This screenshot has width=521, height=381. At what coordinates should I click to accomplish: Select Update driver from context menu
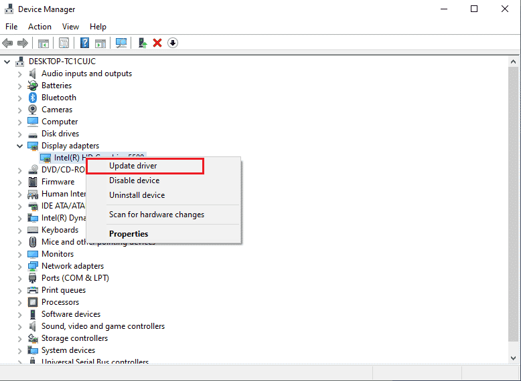[x=133, y=166]
